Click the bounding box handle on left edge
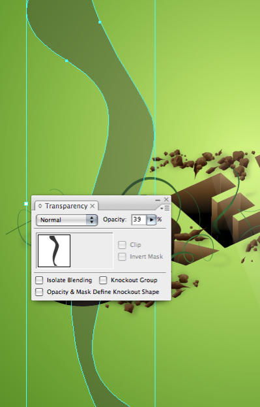This screenshot has height=407, width=260. tap(26, 204)
